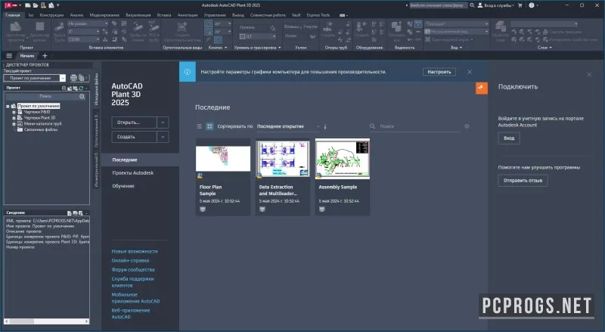Screen dimensions: 605x332
Task: Select Обучение in start page sidebar
Action: pyautogui.click(x=123, y=186)
